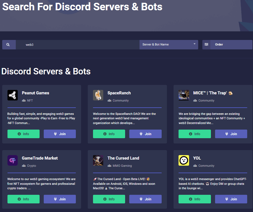Click The Cursed Land Open Beta description
This screenshot has width=253, height=212.
pos(124,183)
